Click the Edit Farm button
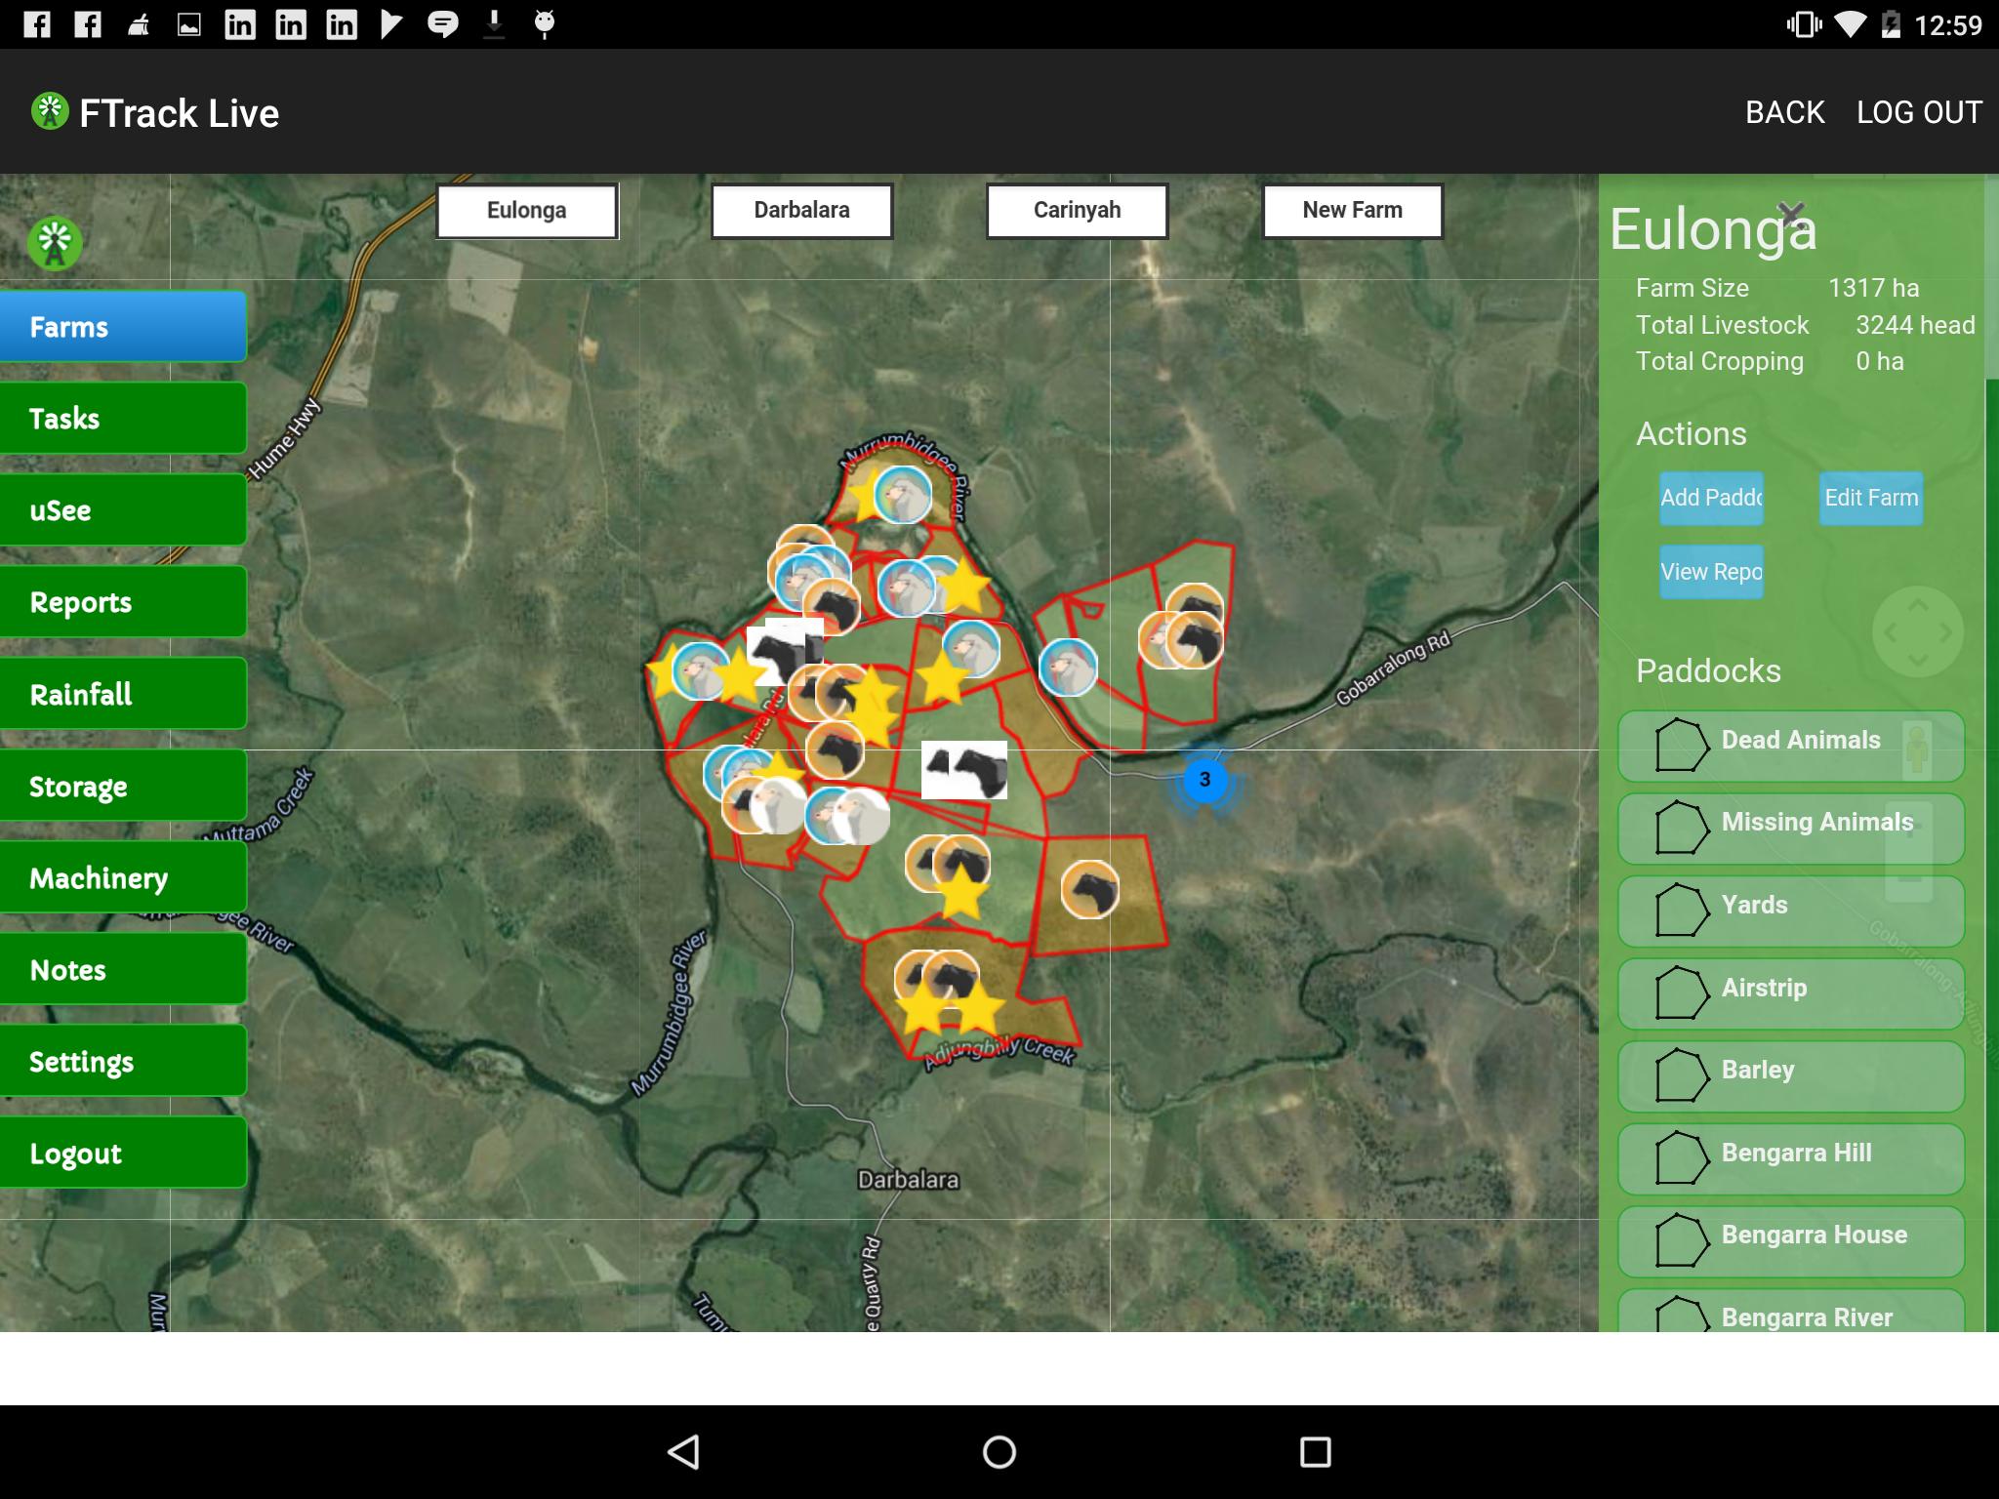The image size is (1999, 1499). (x=1870, y=499)
